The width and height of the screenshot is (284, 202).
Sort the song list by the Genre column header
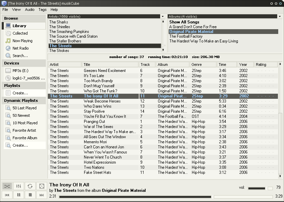(203, 65)
